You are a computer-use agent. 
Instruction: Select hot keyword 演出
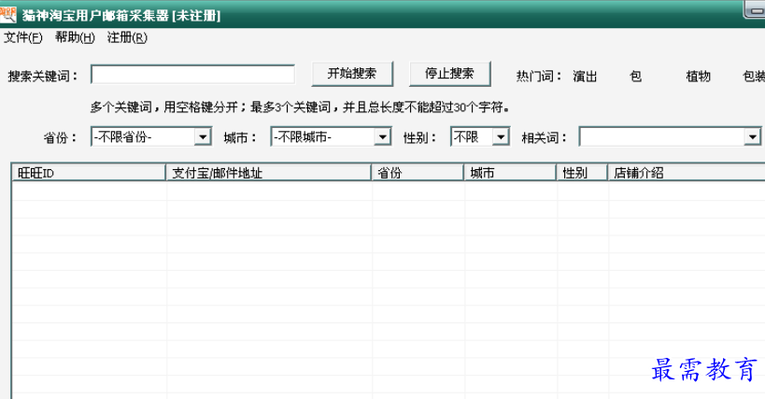(x=585, y=76)
